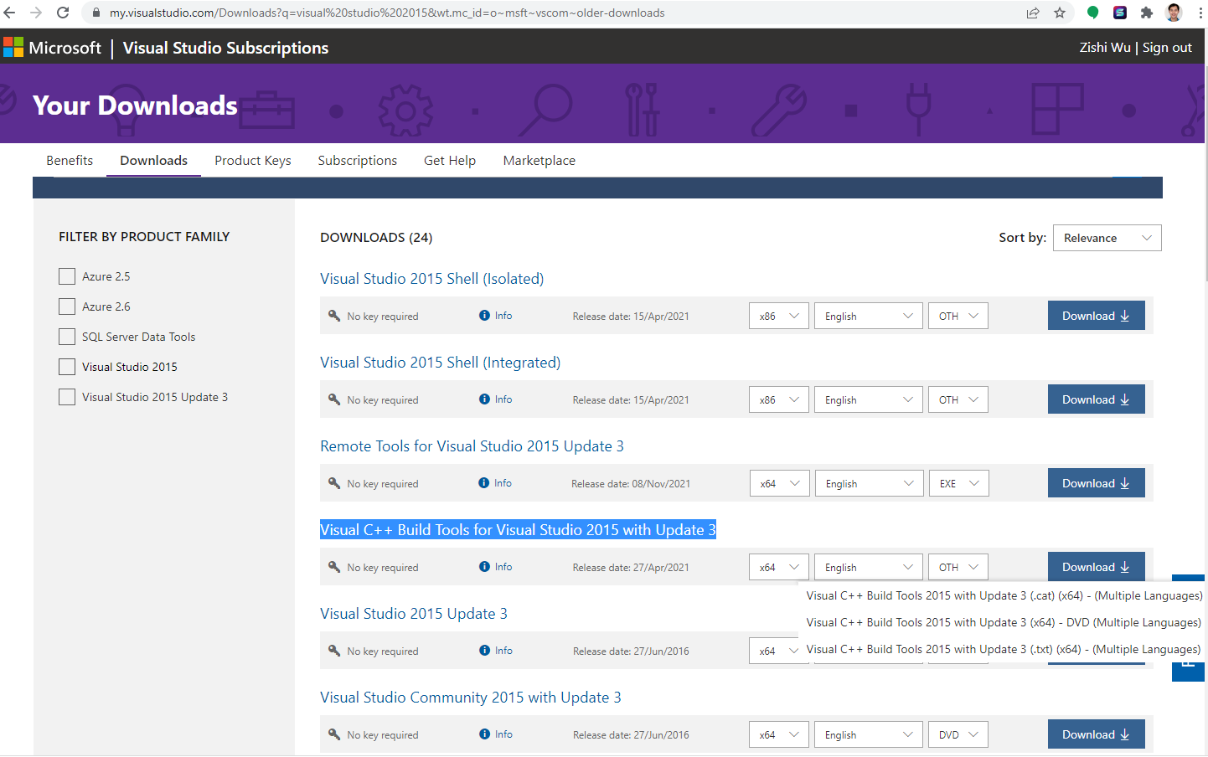Screen dimensions: 1208x757
Task: Open OTH file type dropdown for Visual C++ Build Tools
Action: tap(958, 567)
